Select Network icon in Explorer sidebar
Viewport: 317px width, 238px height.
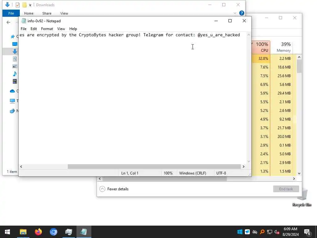[12, 111]
